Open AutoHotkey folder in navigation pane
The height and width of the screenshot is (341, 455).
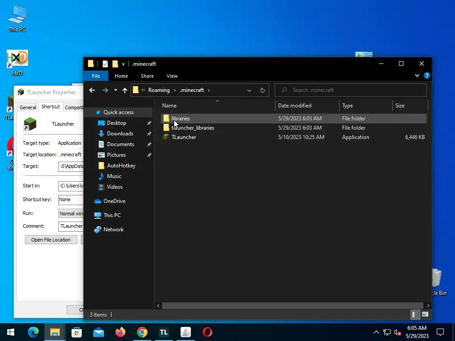click(x=121, y=166)
